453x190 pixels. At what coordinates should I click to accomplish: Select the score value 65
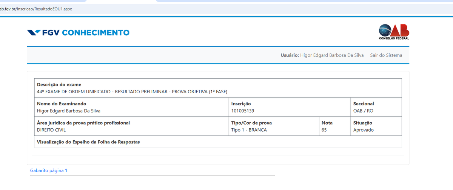[324, 130]
